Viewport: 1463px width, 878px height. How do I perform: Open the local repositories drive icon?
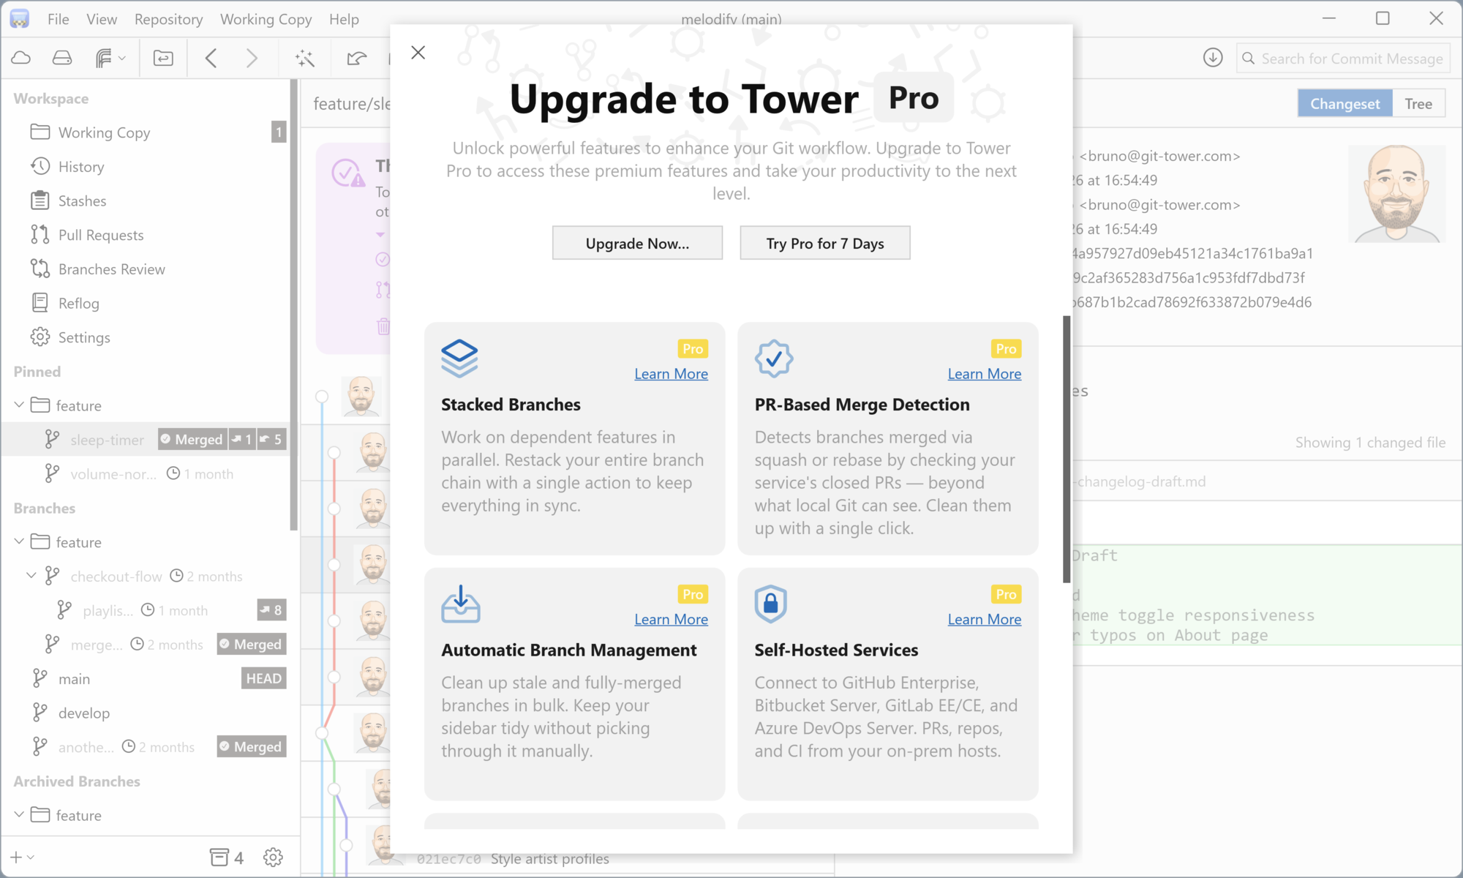(x=62, y=58)
